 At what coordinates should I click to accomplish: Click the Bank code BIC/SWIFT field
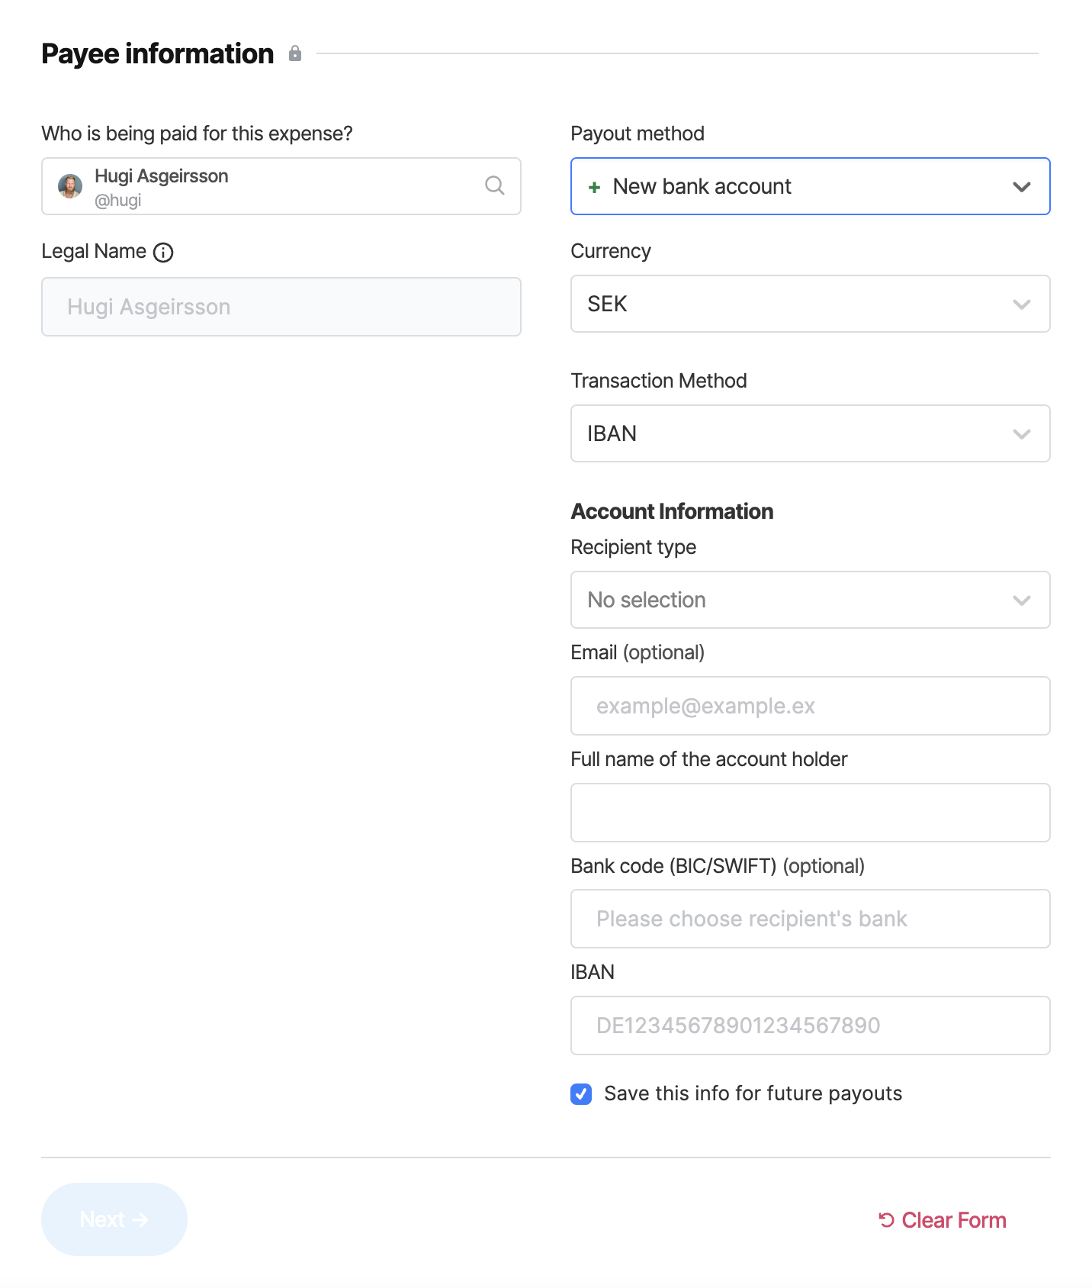pos(810,919)
